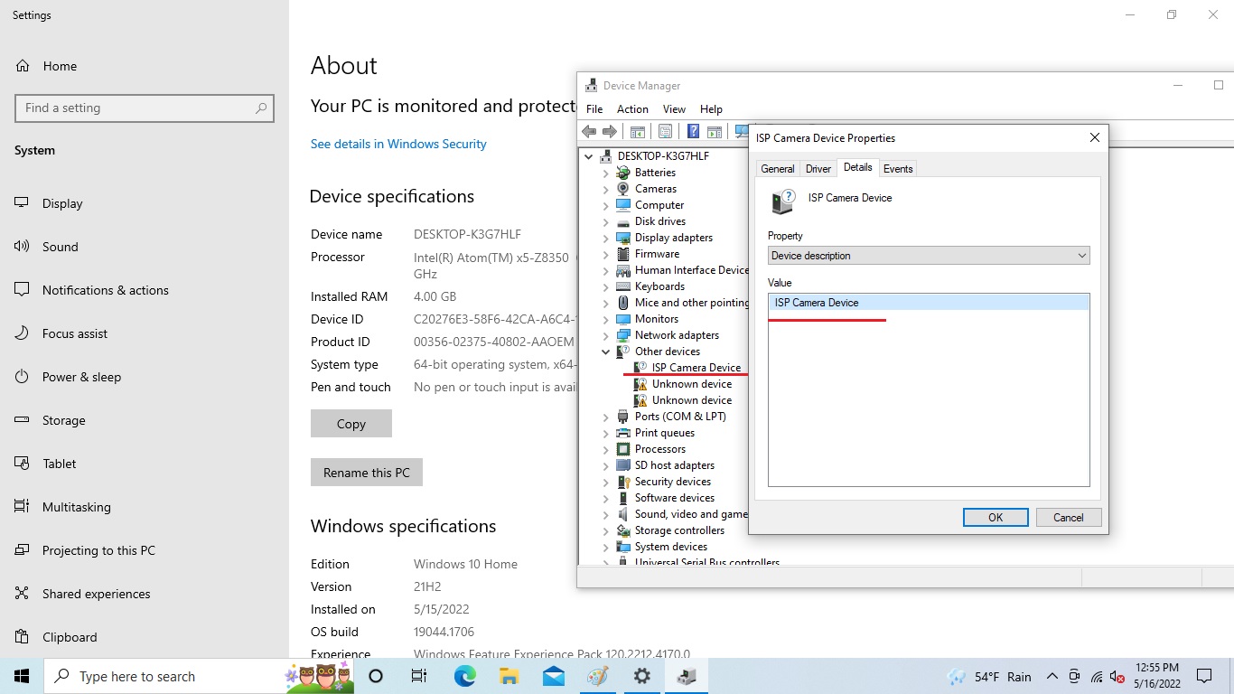The image size is (1234, 694).
Task: Switch to Events tab in properties dialog
Action: 898,169
